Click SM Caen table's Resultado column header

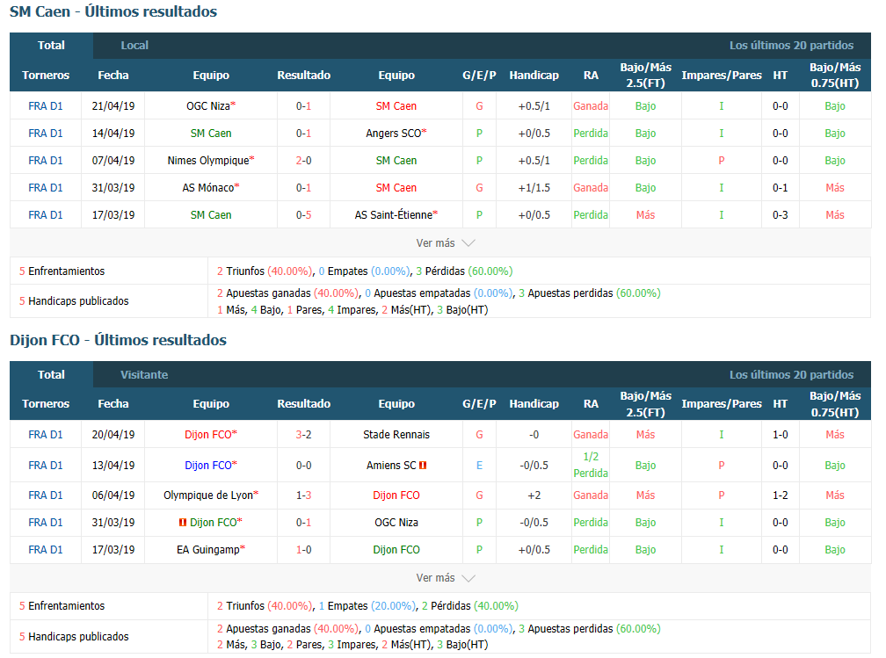[x=303, y=76]
